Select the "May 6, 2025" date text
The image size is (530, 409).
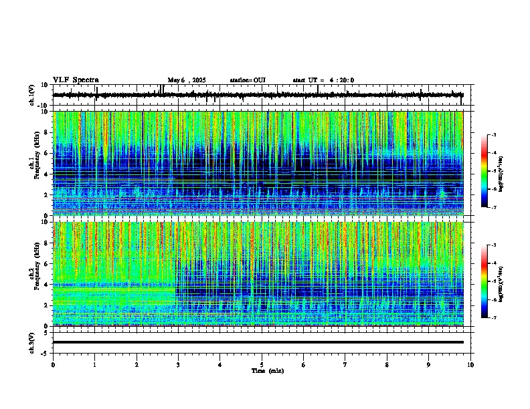pyautogui.click(x=187, y=80)
